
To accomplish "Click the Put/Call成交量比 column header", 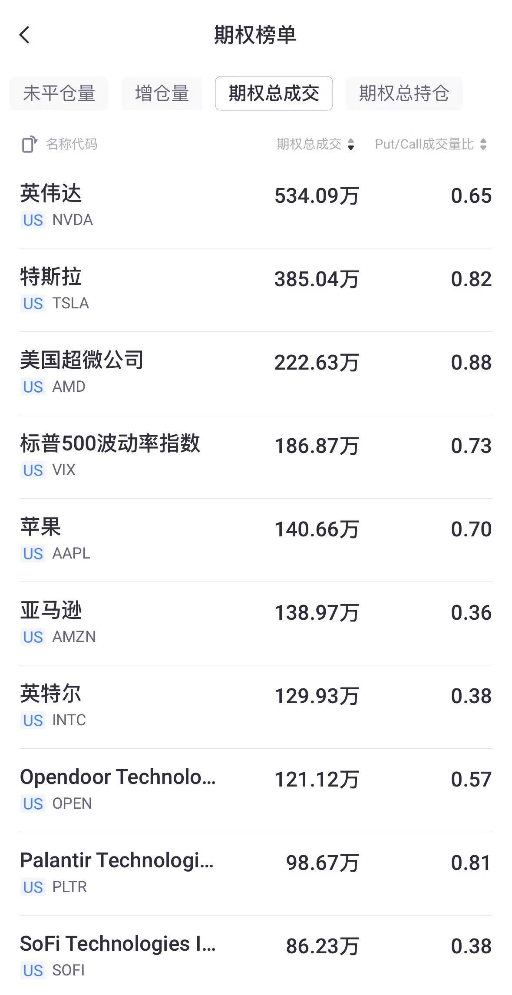I will pos(424,144).
